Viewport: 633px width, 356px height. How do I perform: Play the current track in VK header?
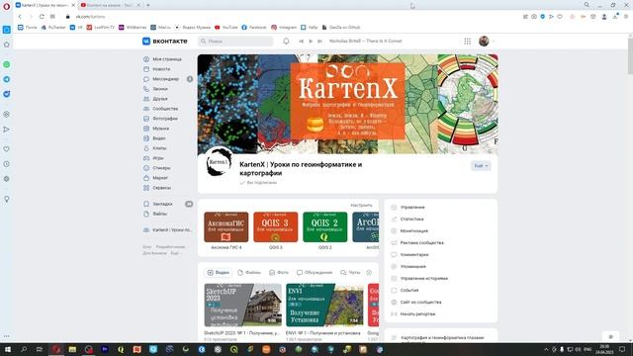(311, 42)
